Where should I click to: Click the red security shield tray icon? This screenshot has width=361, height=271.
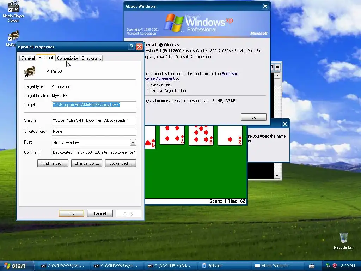(x=335, y=266)
